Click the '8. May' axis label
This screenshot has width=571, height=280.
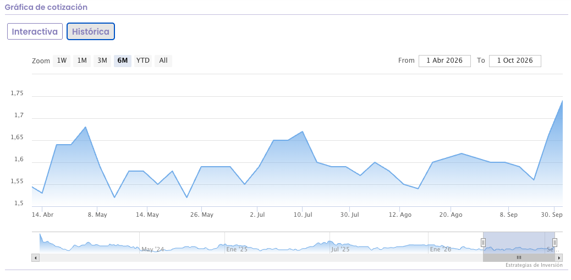pyautogui.click(x=97, y=215)
